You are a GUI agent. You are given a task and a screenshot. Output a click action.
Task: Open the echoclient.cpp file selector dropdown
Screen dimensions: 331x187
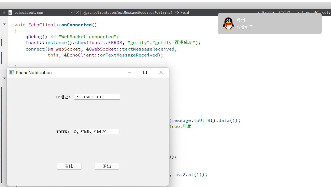point(72,12)
